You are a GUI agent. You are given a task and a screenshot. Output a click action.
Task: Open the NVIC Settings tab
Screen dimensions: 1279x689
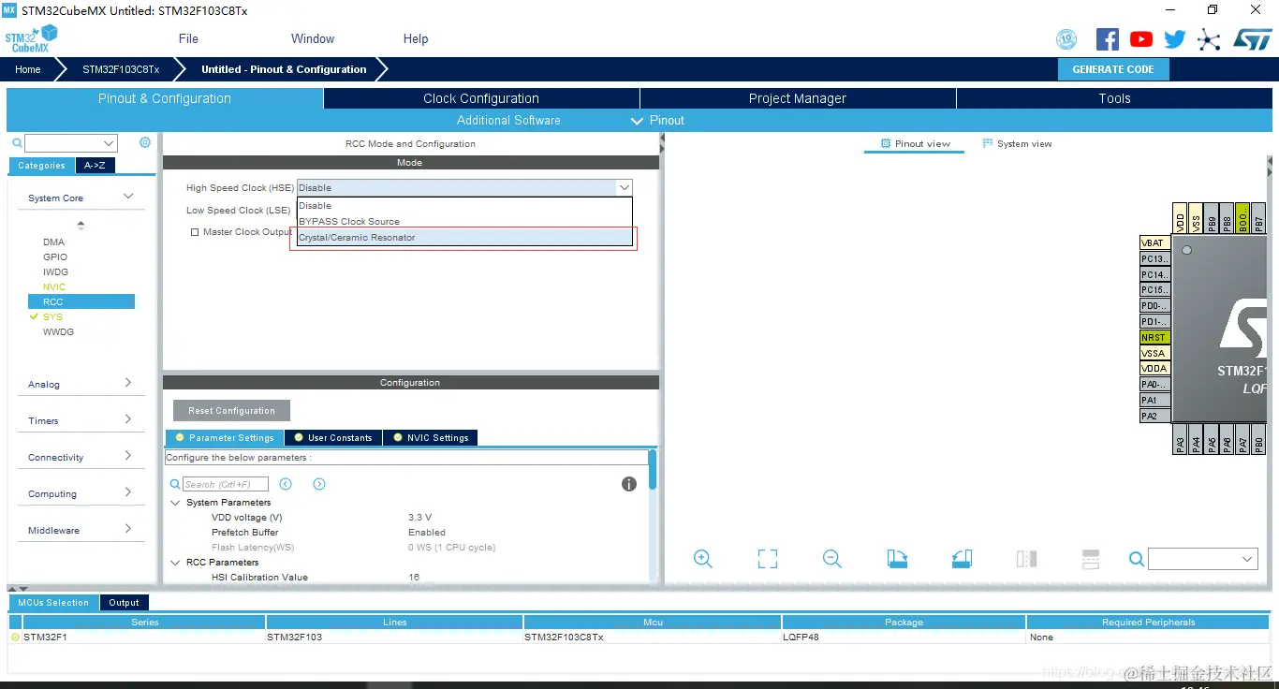click(x=431, y=438)
